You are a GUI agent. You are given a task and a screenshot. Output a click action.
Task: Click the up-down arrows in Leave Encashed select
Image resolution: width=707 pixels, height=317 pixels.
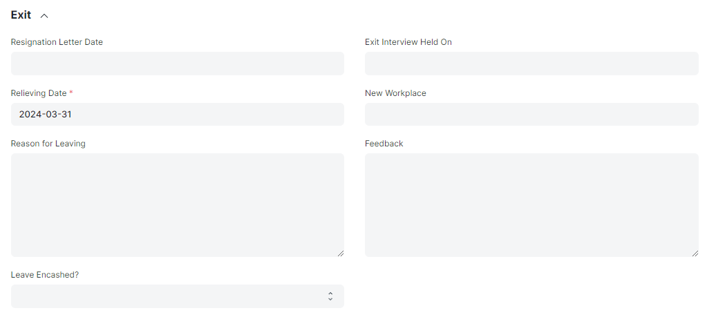coord(330,296)
